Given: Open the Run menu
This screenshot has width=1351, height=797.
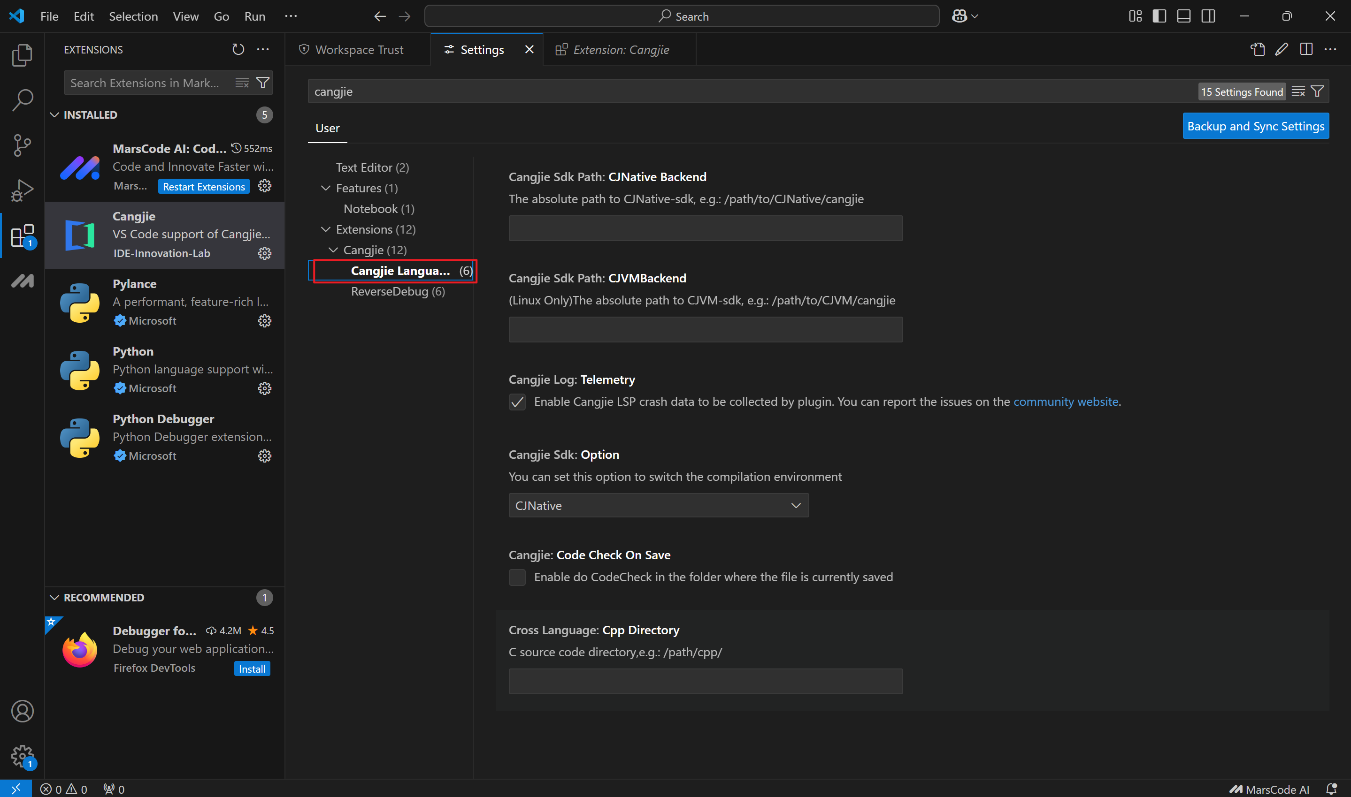Looking at the screenshot, I should [x=255, y=16].
